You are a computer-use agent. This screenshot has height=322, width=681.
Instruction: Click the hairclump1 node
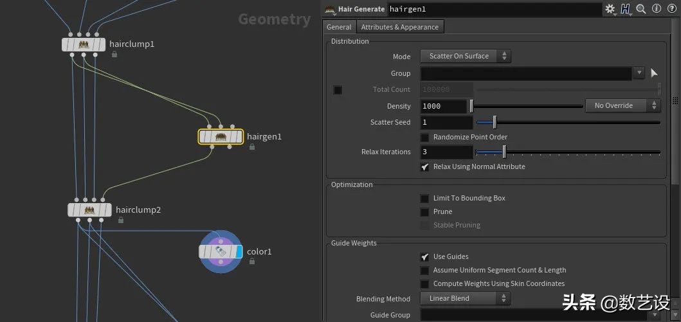(x=84, y=44)
